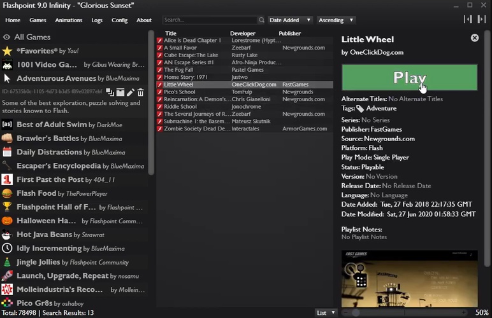Select the Alice is Dead Chapter 1 row

coord(245,40)
